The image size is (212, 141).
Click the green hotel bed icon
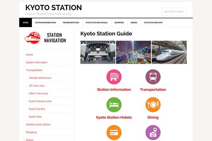pos(114,105)
